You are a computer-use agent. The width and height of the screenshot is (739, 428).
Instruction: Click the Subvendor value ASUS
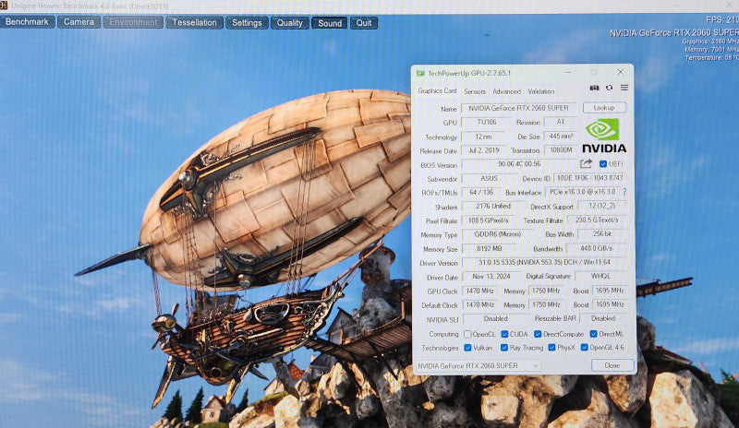[x=489, y=178]
